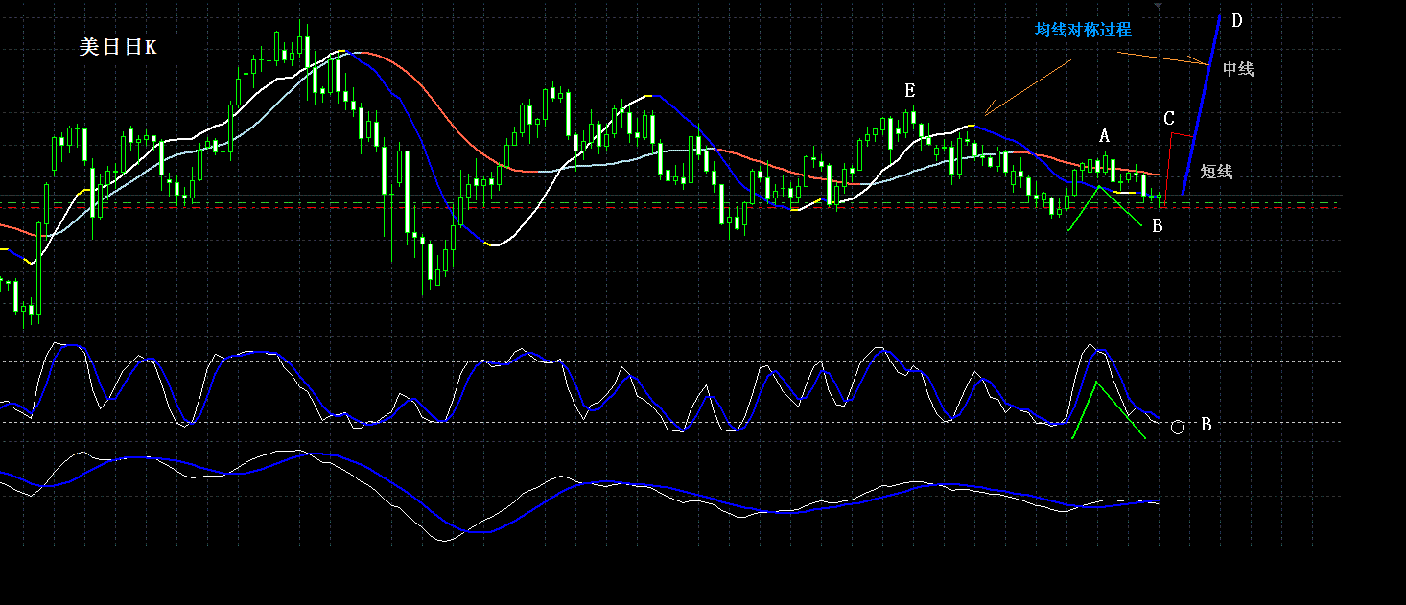Click the letter C above the red bracket

[x=1169, y=119]
